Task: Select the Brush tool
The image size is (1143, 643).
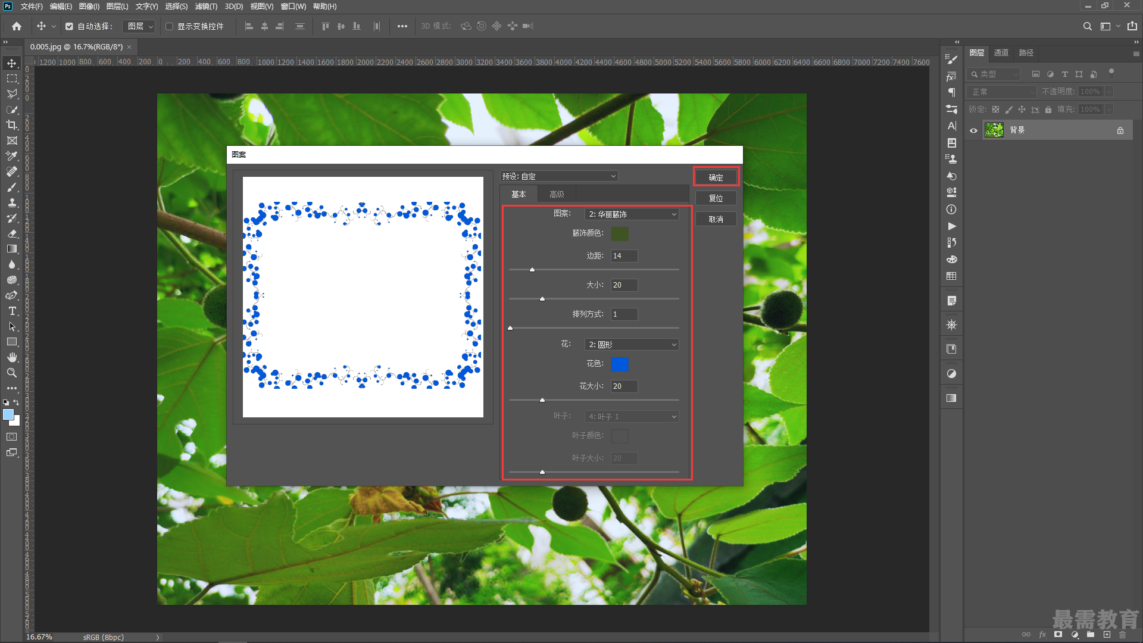Action: (x=12, y=187)
